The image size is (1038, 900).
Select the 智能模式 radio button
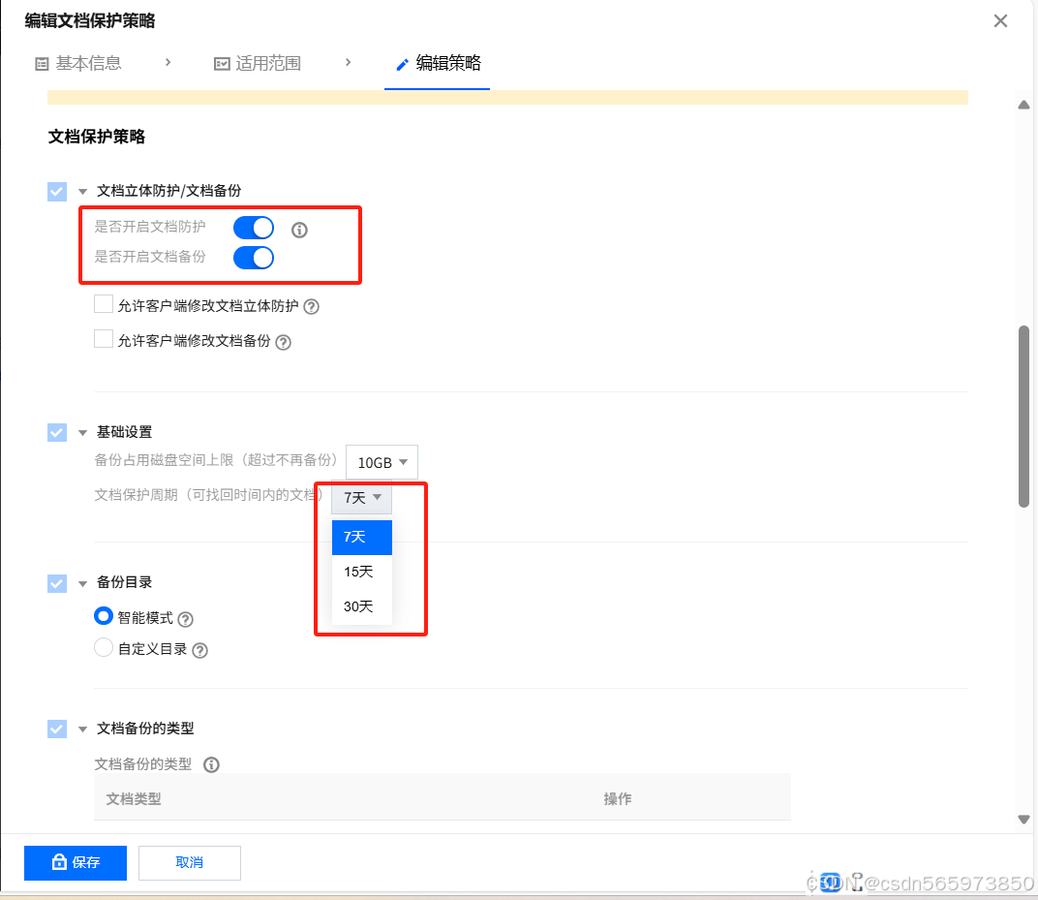(x=104, y=616)
